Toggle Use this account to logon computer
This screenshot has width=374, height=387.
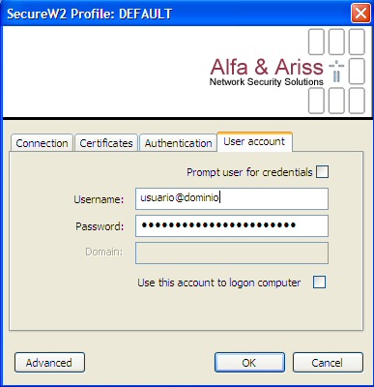click(x=319, y=283)
